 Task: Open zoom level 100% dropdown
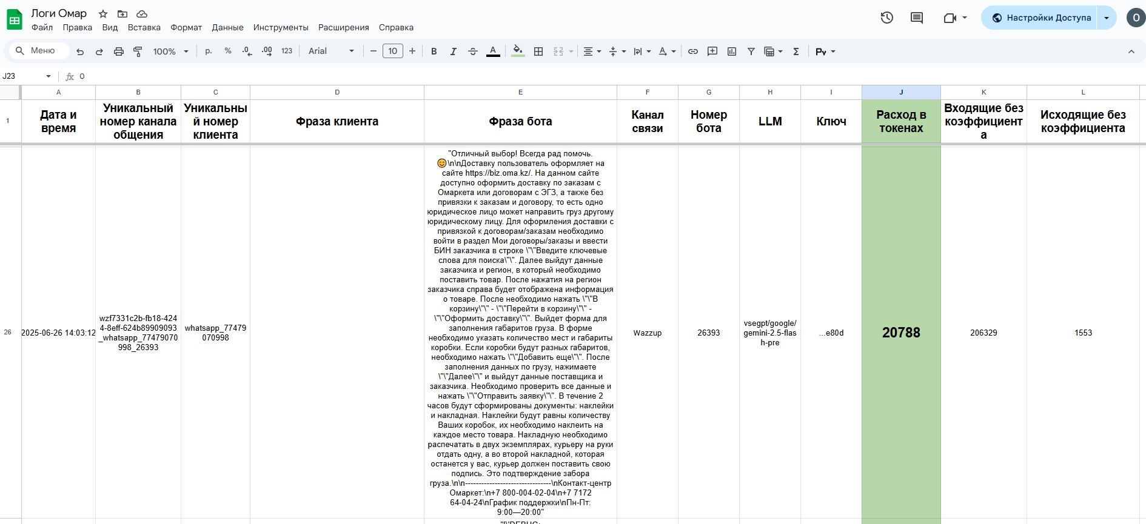(170, 51)
